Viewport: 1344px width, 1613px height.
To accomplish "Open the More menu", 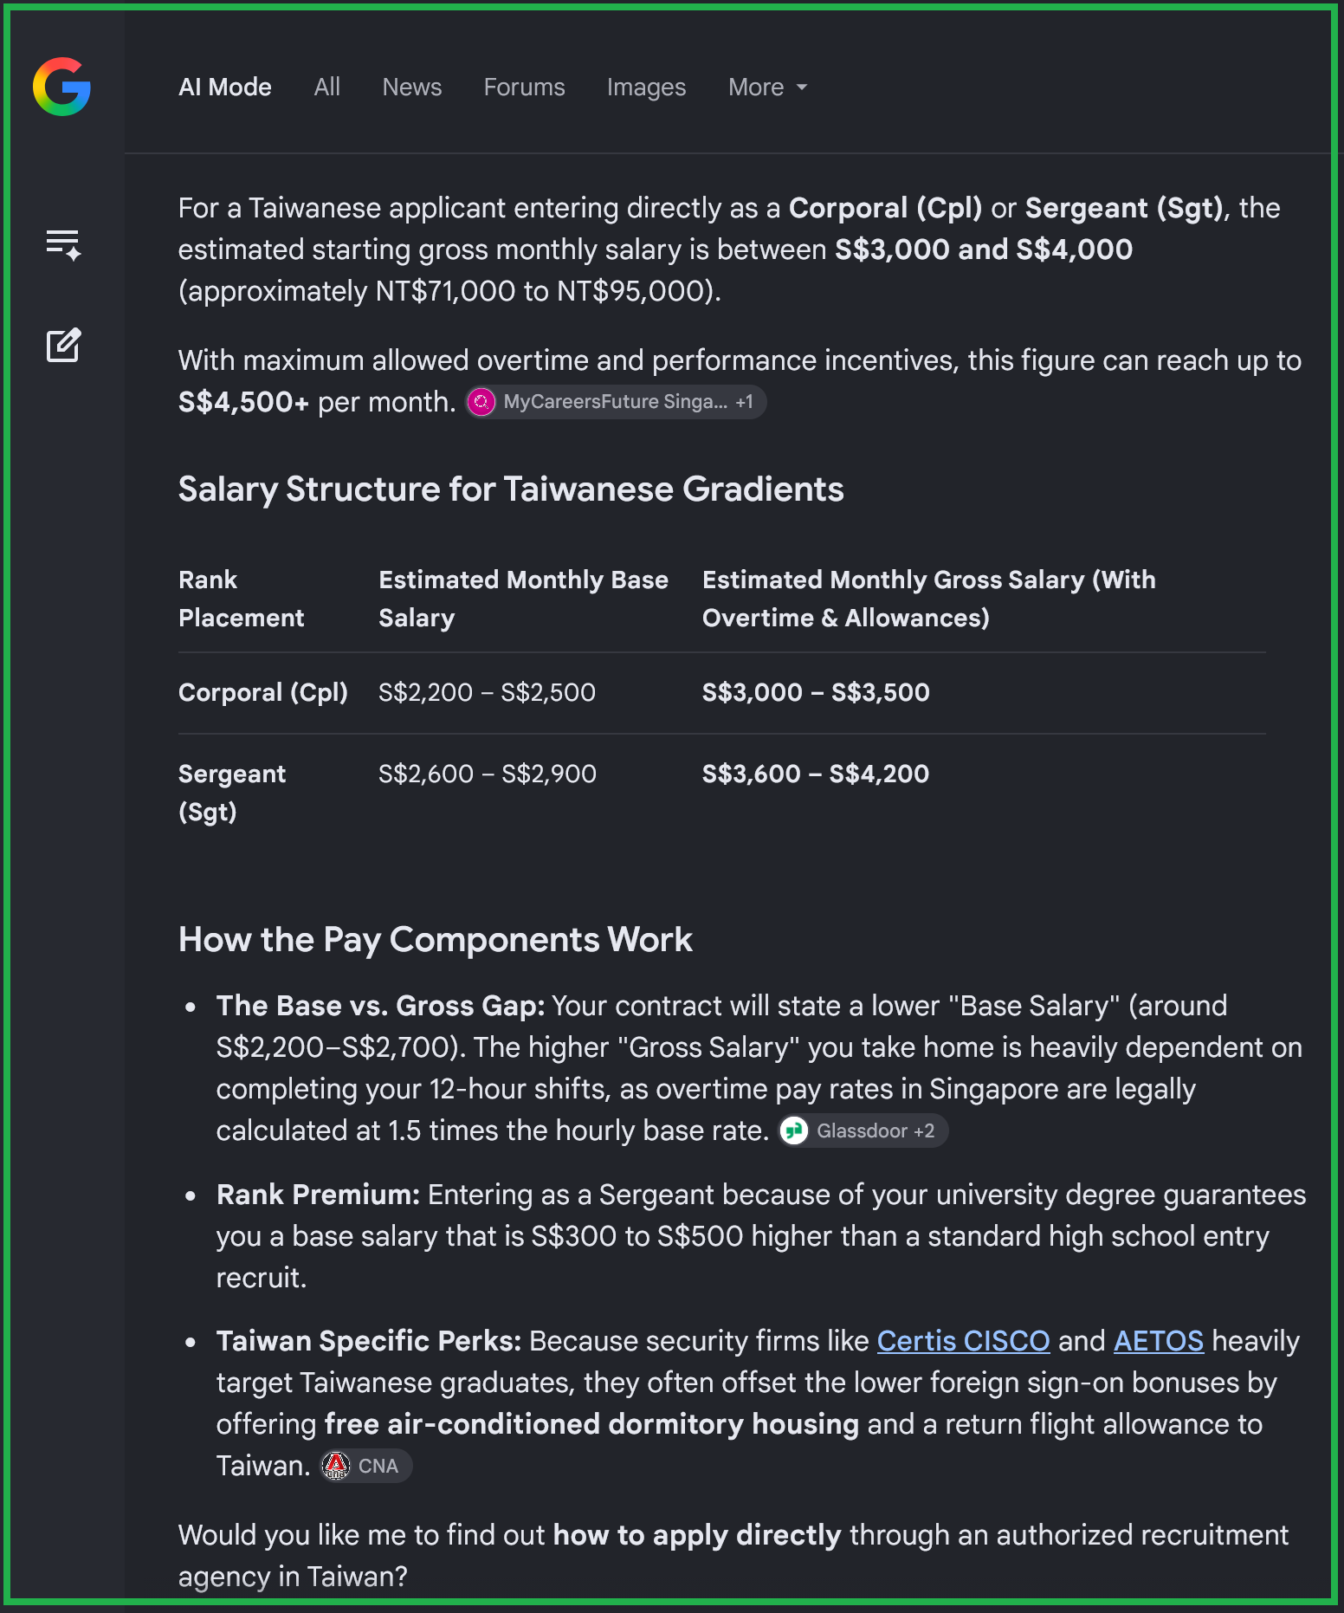I will pyautogui.click(x=767, y=87).
